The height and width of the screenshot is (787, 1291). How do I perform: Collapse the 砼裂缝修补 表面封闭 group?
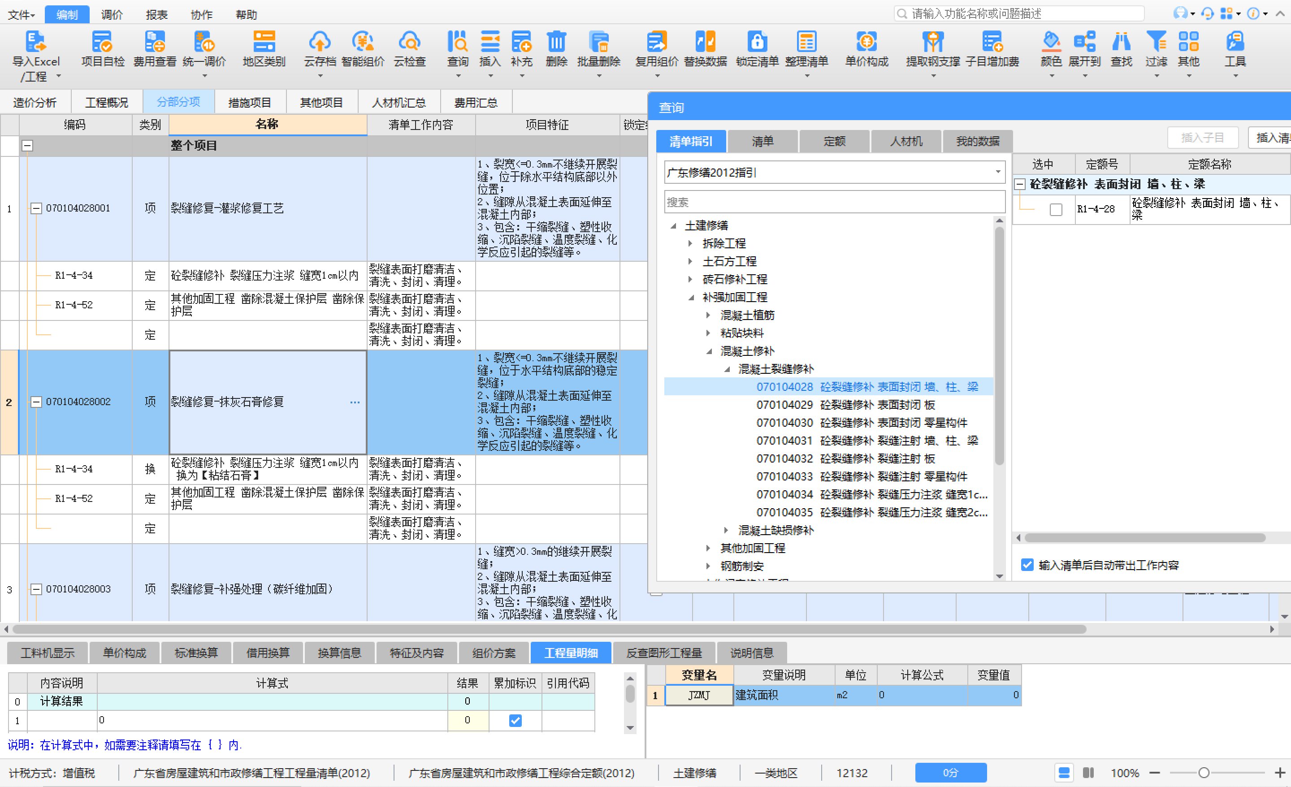click(1020, 184)
